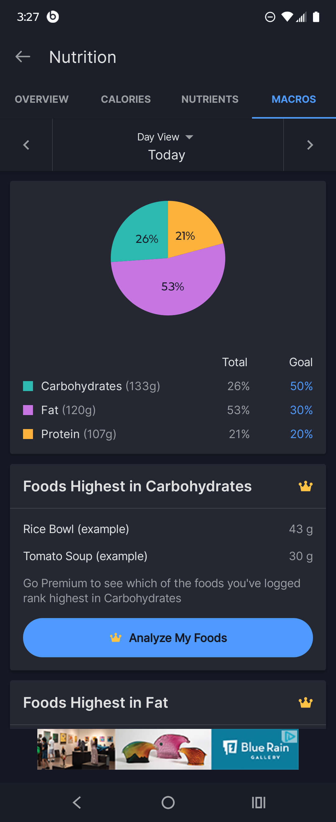Tap the premium crown beside Foods Highest in Carbohydrates
Viewport: 336px width, 822px height.
point(306,486)
